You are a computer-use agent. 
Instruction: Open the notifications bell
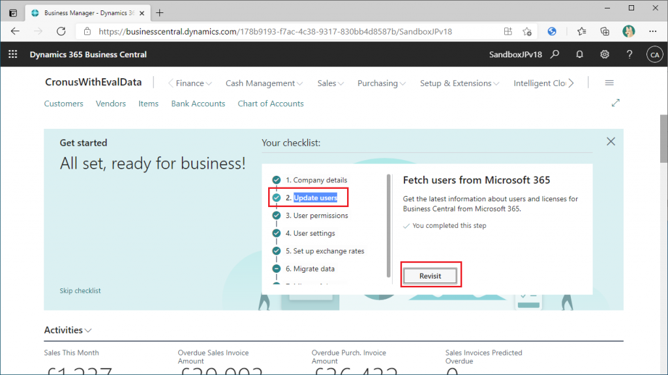[579, 55]
